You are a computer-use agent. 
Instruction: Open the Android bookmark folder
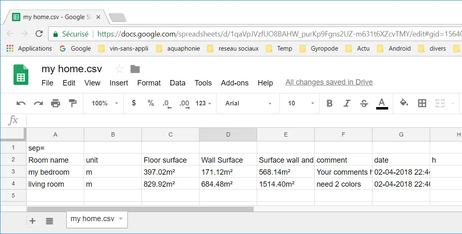pyautogui.click(x=394, y=48)
